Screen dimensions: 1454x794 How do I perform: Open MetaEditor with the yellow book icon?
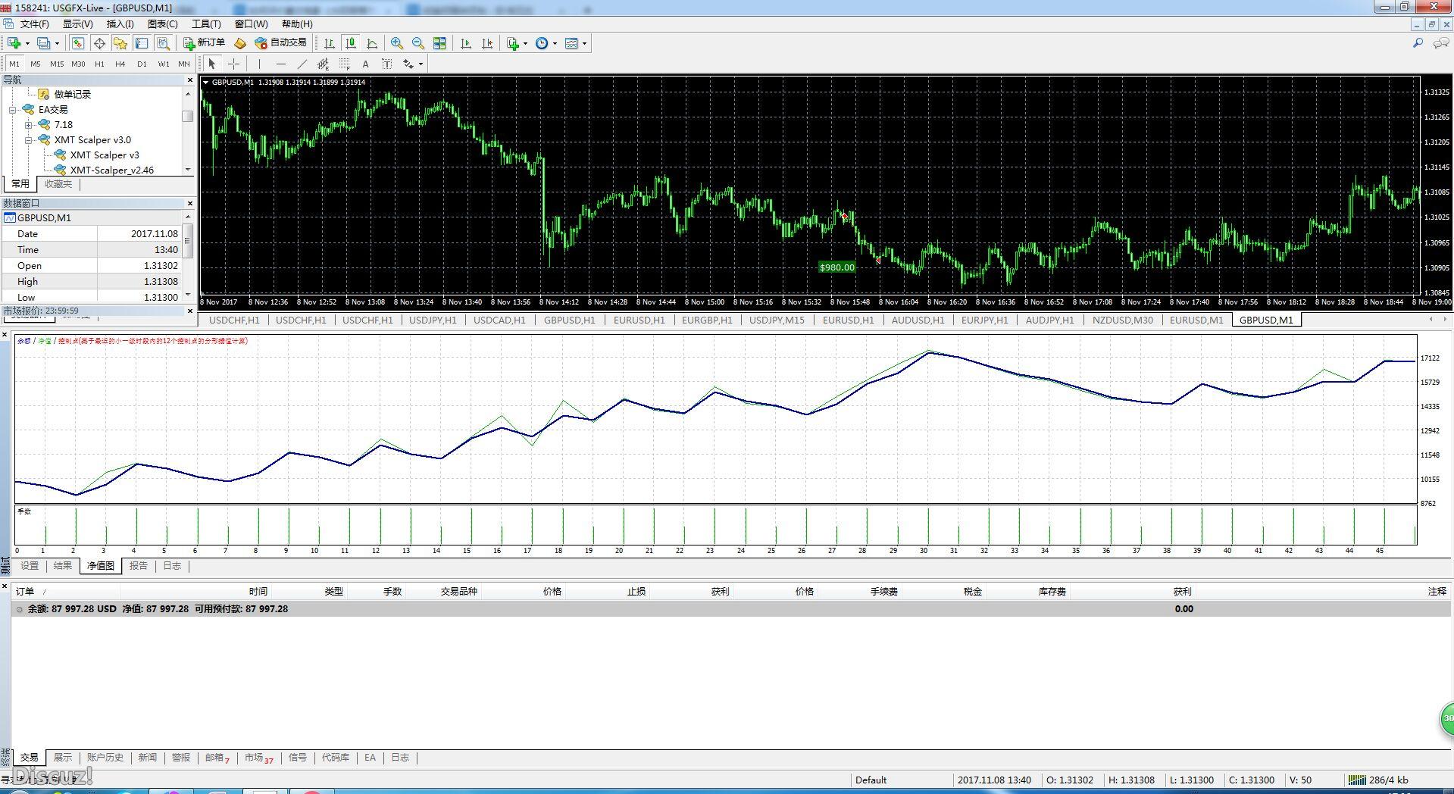coord(240,43)
